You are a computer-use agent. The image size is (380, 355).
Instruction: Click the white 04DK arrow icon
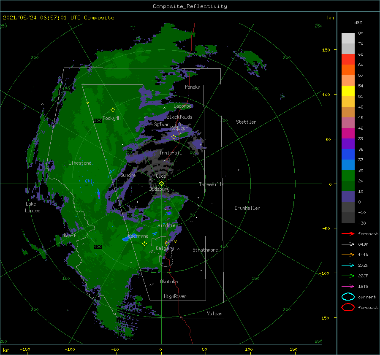[x=348, y=244]
